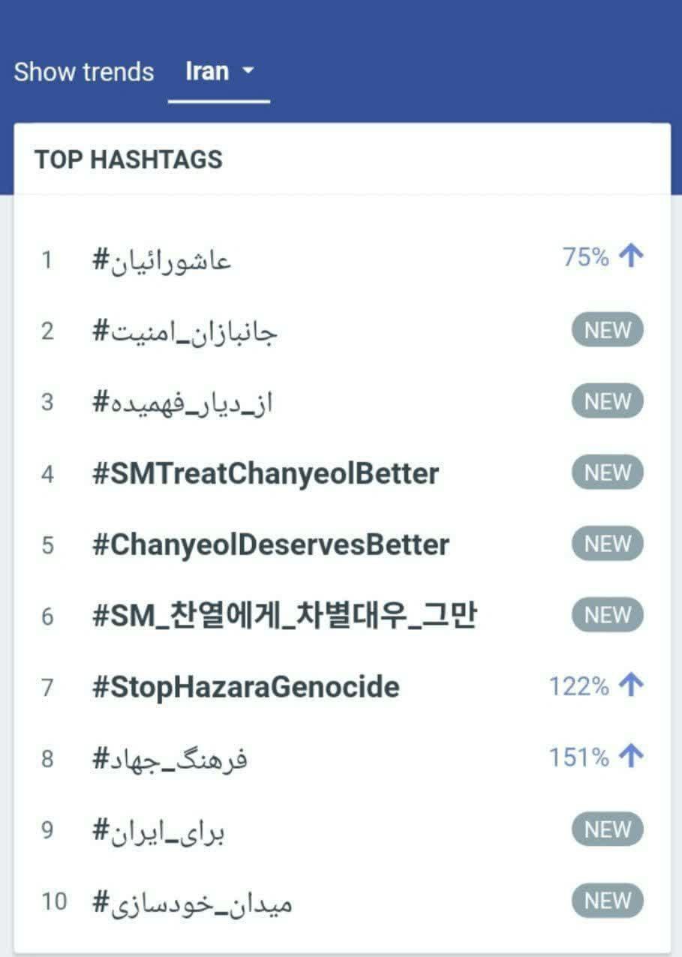The image size is (682, 957).
Task: Click the up arrow next to 75%
Action: [x=632, y=257]
